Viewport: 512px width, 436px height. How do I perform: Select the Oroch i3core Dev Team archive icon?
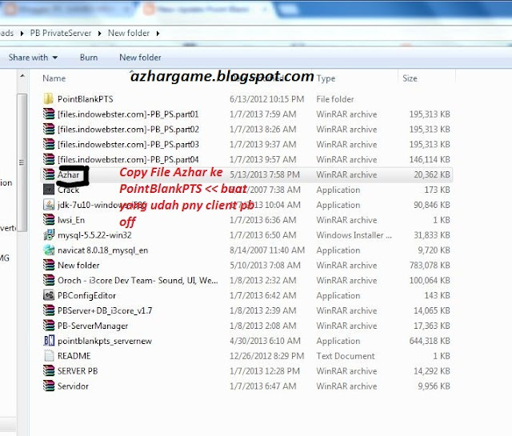pos(49,280)
